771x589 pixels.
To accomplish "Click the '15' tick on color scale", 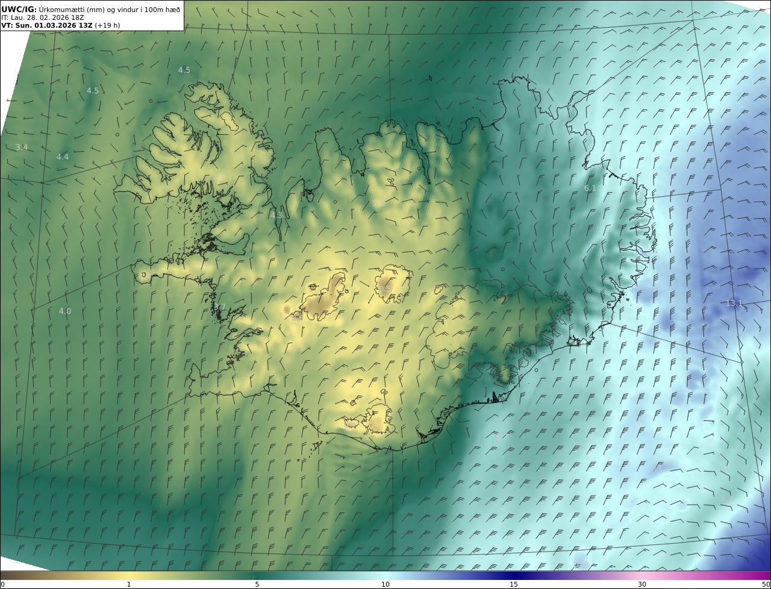I will [x=514, y=584].
